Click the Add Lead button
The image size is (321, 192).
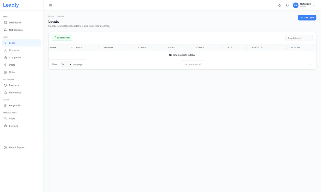pos(307,18)
